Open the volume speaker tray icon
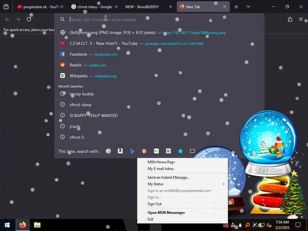Viewport: 308px width, 231px height. [x=269, y=225]
